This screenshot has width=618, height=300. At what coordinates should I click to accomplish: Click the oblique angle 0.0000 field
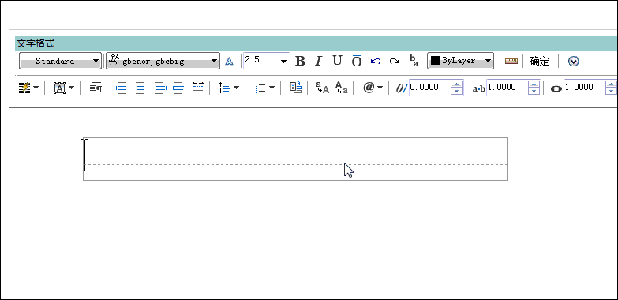click(x=429, y=88)
